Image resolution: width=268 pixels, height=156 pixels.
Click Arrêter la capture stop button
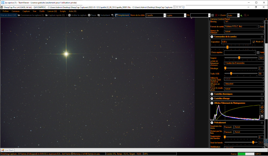click(x=77, y=15)
